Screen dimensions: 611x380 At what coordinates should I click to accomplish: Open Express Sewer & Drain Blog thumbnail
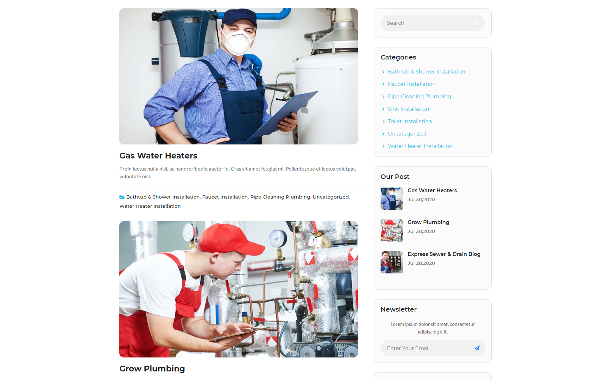click(392, 262)
